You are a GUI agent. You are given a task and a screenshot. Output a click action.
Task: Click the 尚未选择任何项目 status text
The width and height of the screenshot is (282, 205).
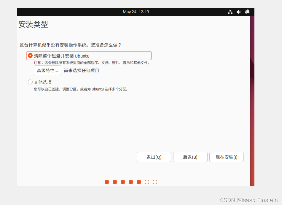click(x=82, y=71)
